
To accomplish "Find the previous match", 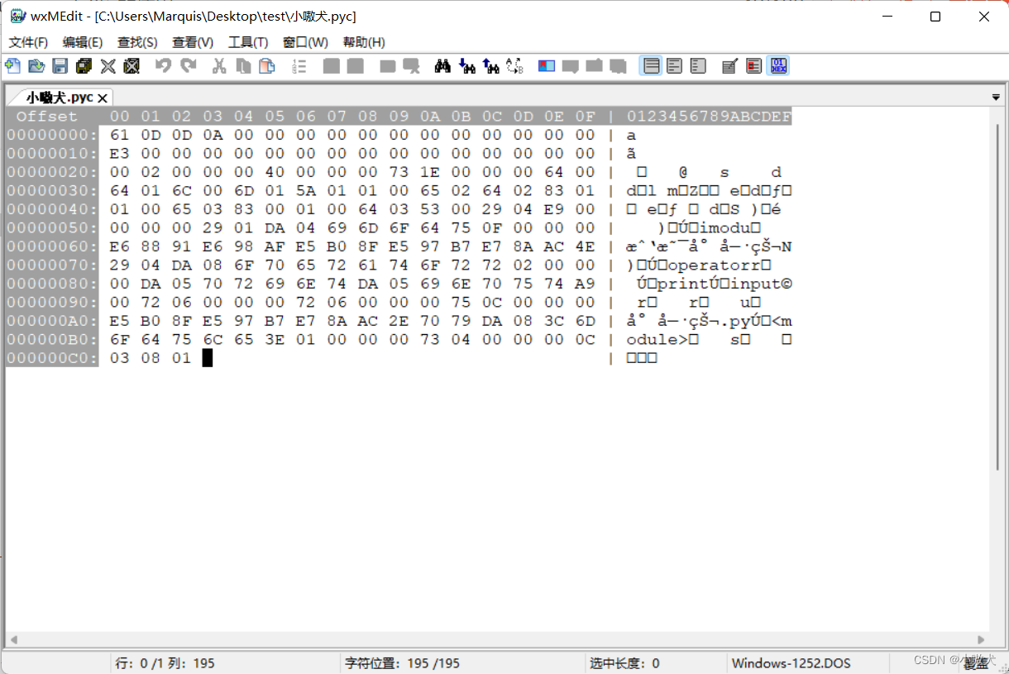I will coord(491,66).
